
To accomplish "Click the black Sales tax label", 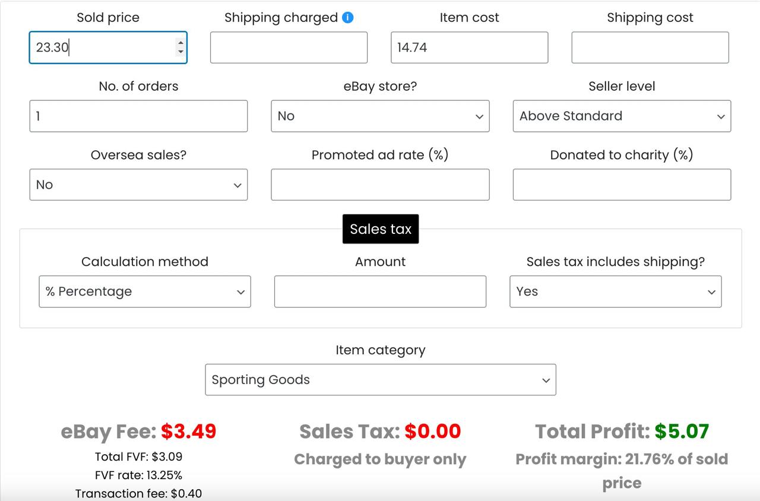I will (381, 229).
